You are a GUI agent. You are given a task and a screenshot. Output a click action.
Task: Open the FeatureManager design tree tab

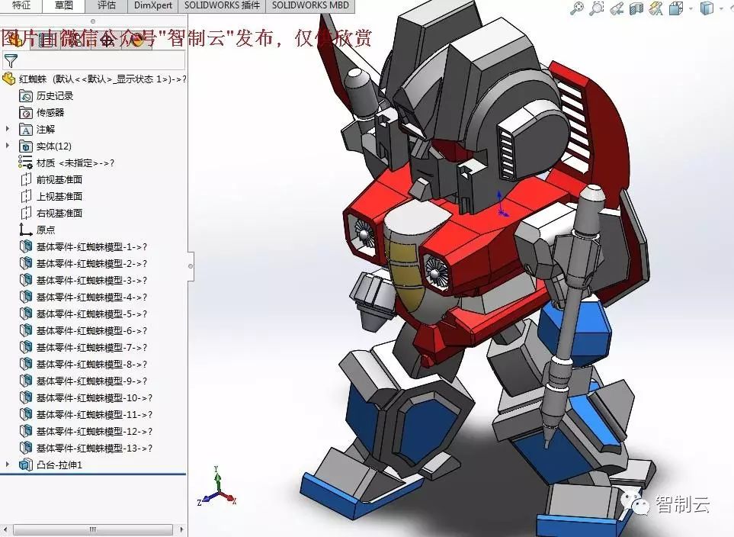tap(15, 40)
